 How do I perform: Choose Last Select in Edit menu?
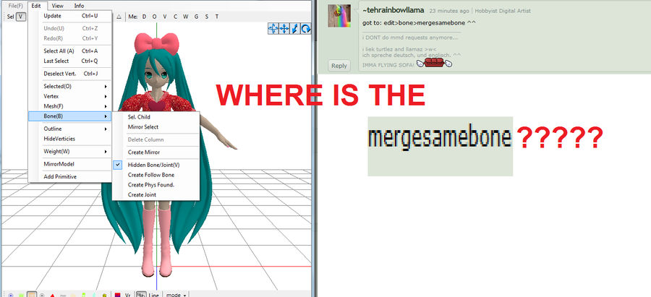pyautogui.click(x=69, y=61)
